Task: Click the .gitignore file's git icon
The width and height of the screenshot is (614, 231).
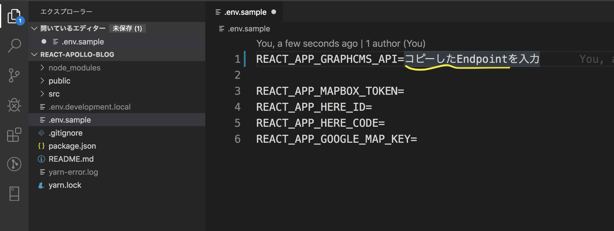Action: point(41,133)
